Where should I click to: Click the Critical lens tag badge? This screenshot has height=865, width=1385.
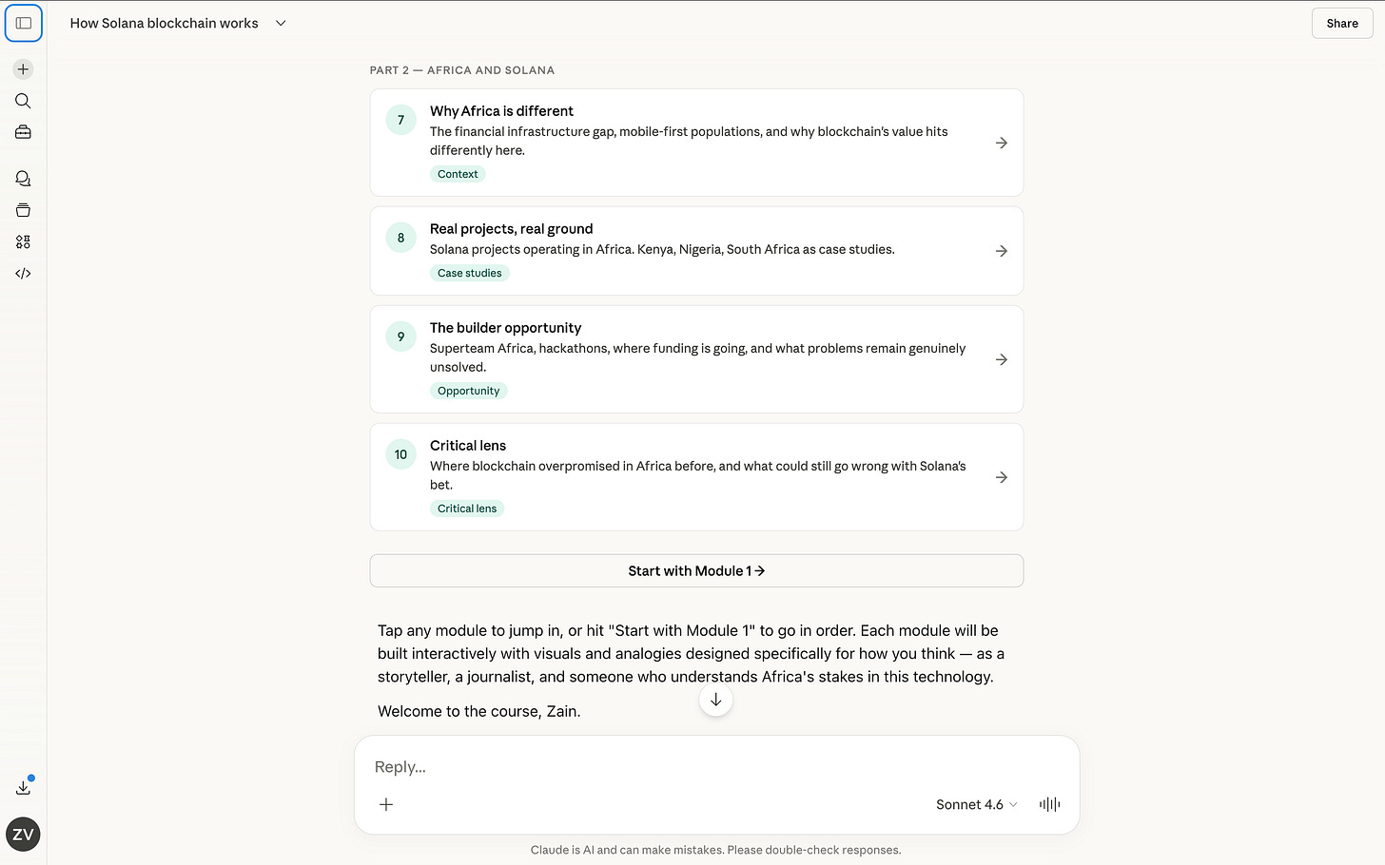coord(467,509)
